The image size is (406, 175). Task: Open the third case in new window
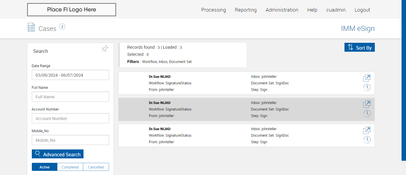pyautogui.click(x=367, y=130)
